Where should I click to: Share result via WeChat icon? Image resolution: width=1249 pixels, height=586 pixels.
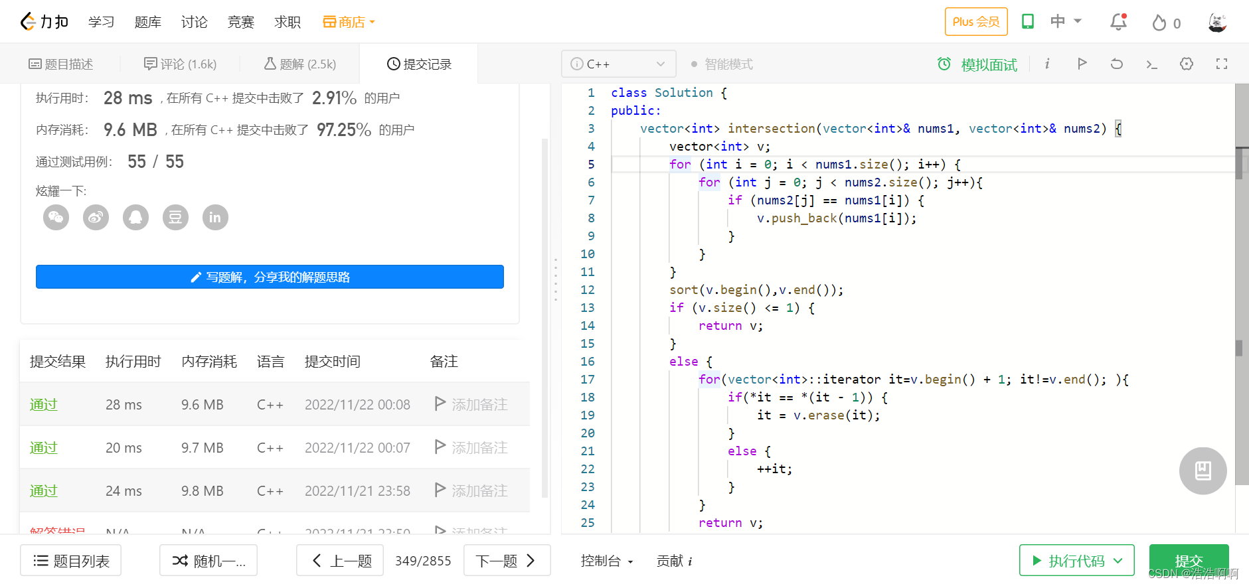(56, 217)
